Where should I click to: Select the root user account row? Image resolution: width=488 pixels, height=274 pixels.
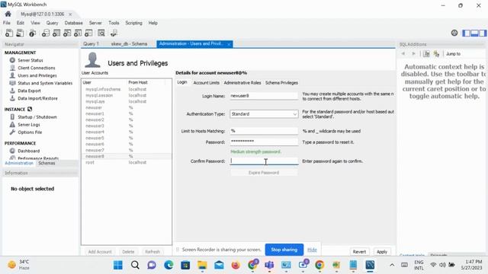pos(127,162)
